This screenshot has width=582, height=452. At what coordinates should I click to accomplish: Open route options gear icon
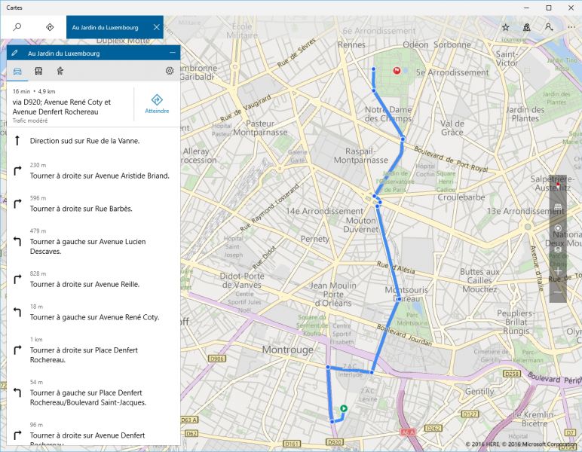click(x=170, y=71)
